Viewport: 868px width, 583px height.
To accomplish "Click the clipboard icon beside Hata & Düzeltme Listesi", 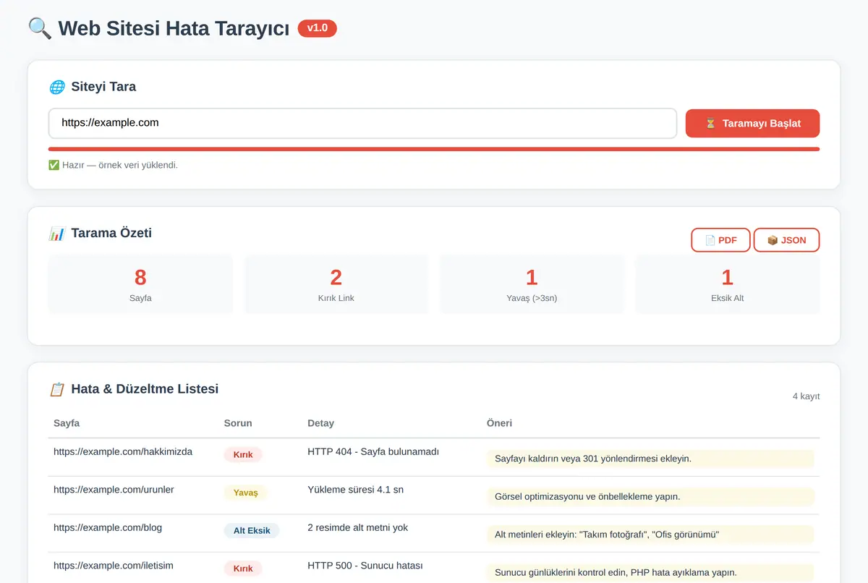I will [56, 389].
